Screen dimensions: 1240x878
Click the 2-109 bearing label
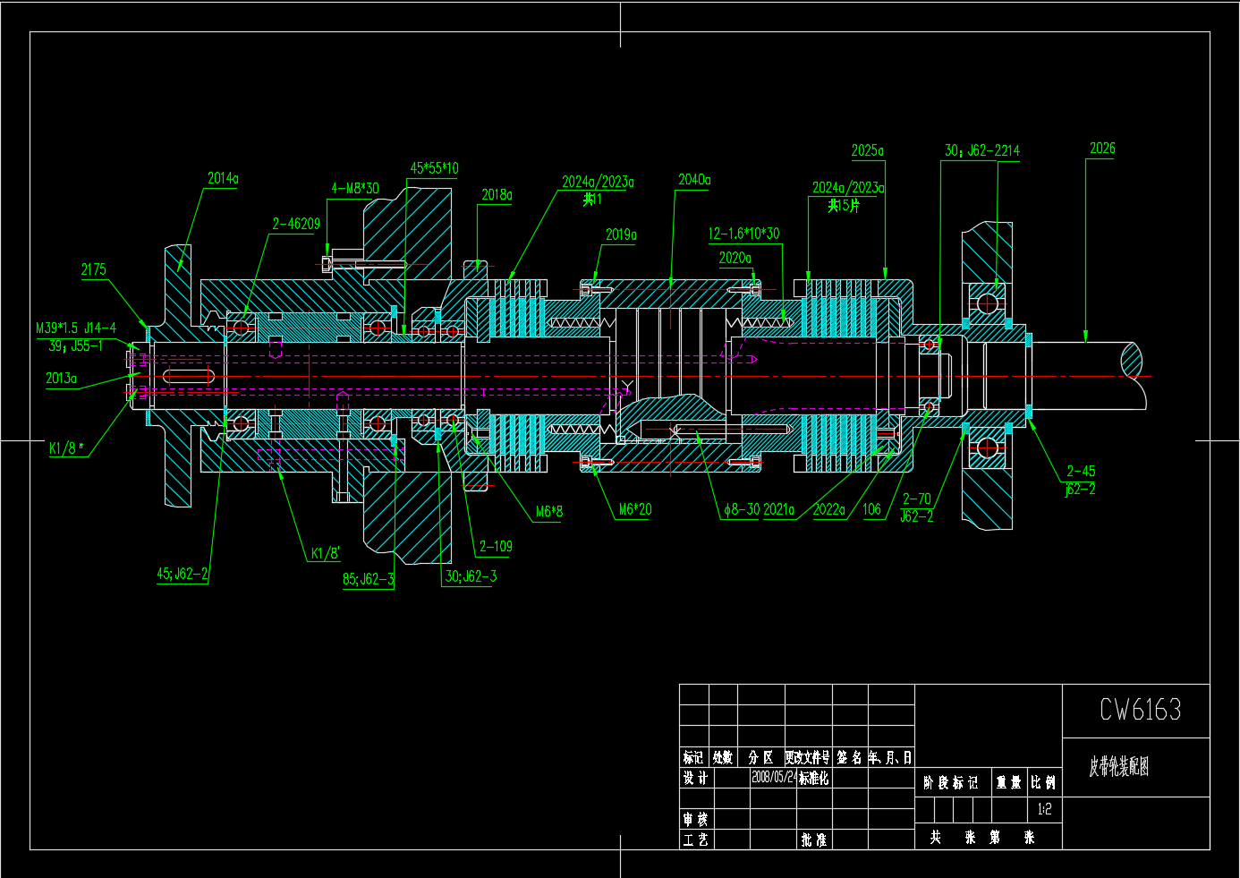(496, 546)
